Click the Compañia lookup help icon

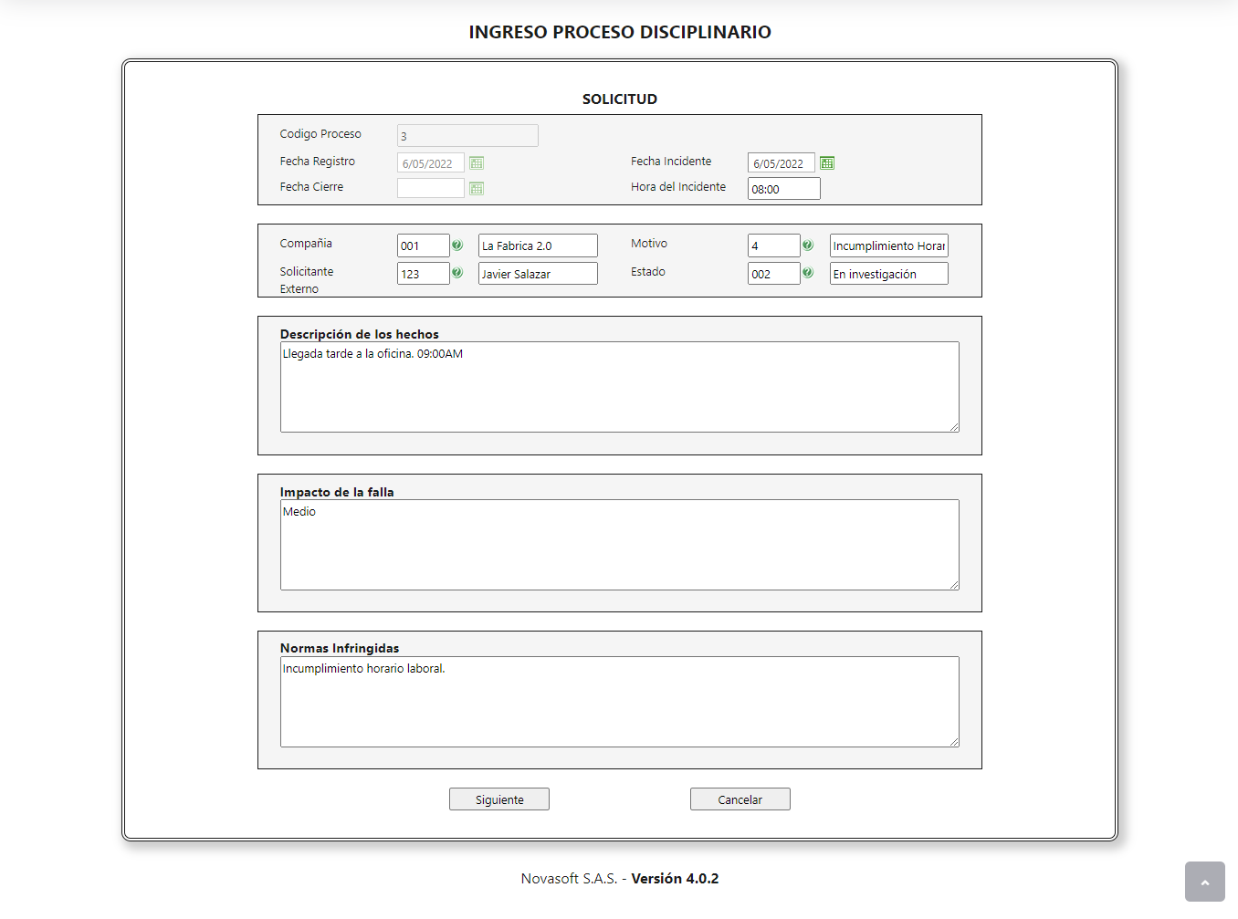tap(457, 245)
